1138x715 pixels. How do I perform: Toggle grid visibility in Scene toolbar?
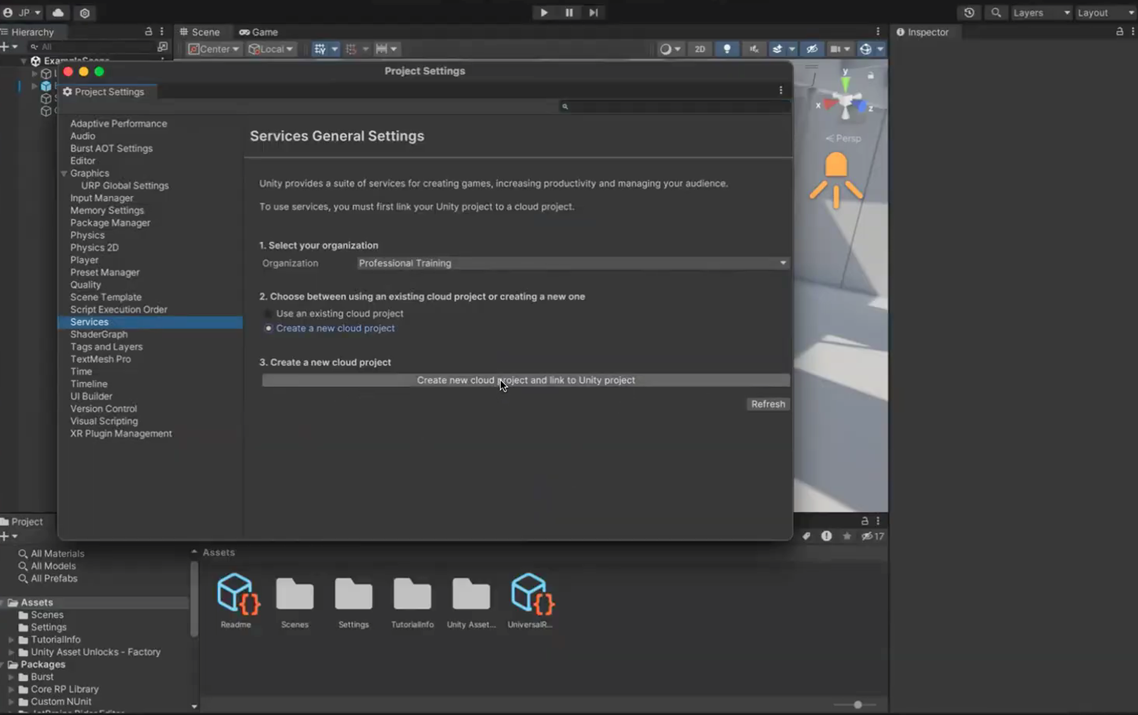(x=320, y=49)
